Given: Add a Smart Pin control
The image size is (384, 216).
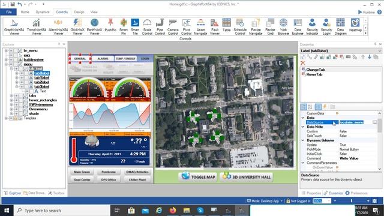Looking at the screenshot, I should pyautogui.click(x=124, y=26).
